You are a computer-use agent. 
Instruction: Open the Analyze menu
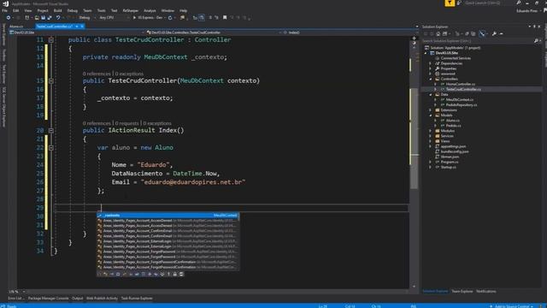(x=150, y=11)
